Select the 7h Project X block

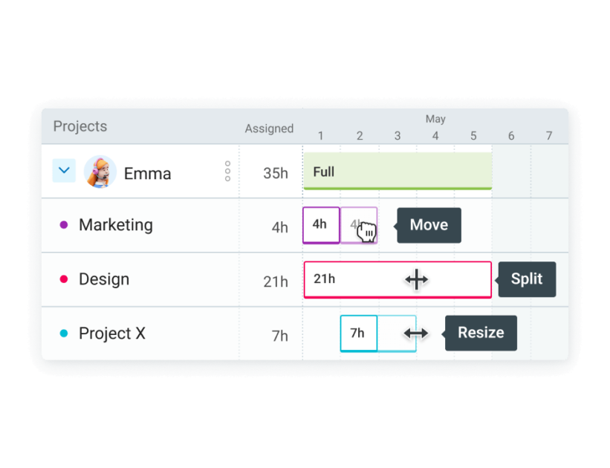tap(358, 333)
